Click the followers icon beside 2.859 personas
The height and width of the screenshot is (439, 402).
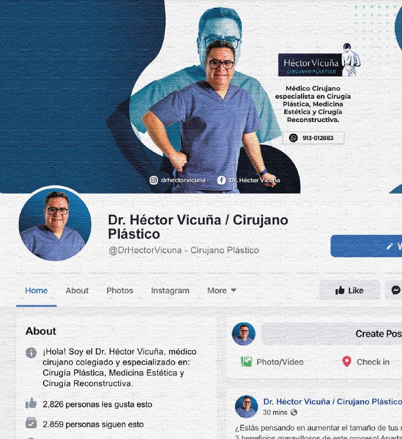31,424
